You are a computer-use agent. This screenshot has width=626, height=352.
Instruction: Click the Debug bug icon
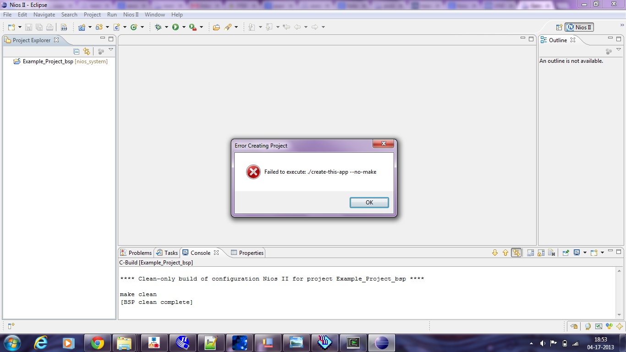(x=159, y=27)
